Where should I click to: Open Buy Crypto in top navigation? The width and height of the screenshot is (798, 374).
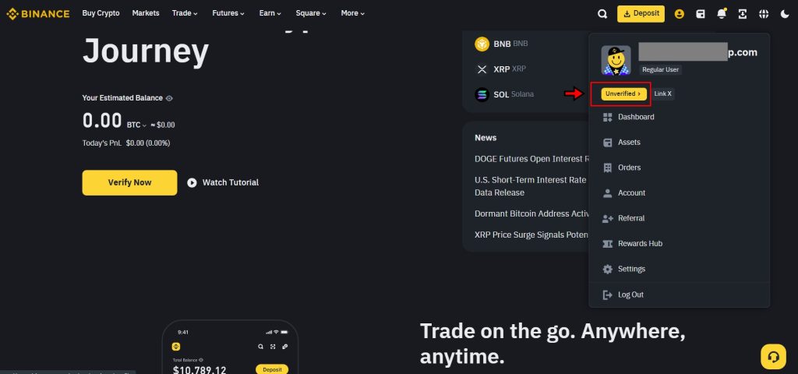tap(101, 13)
